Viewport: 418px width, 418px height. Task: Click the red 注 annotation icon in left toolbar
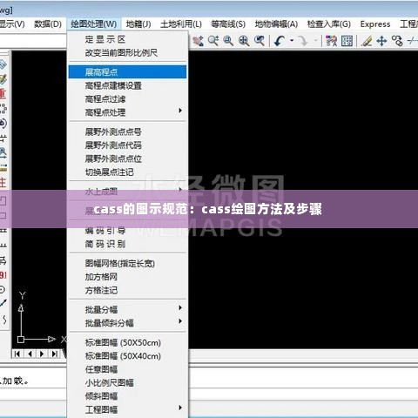pos(3,183)
